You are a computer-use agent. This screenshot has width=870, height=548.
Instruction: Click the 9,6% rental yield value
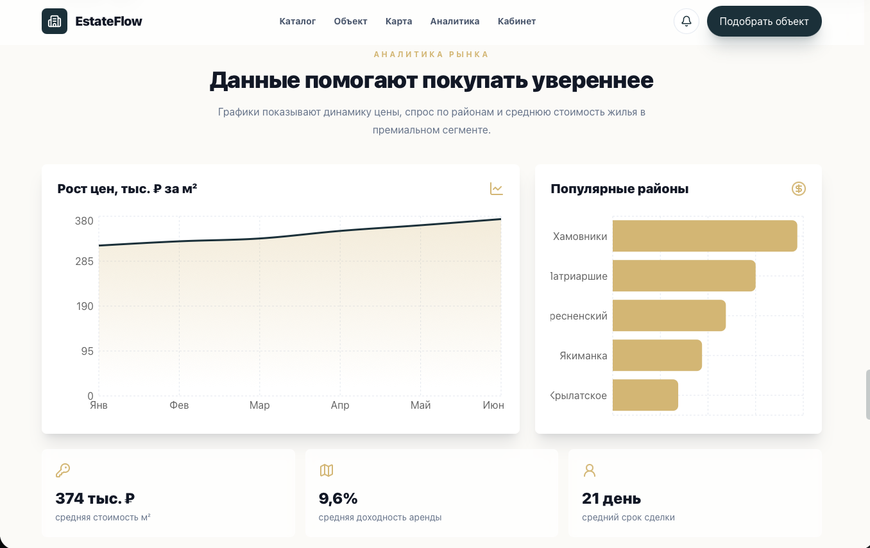338,499
